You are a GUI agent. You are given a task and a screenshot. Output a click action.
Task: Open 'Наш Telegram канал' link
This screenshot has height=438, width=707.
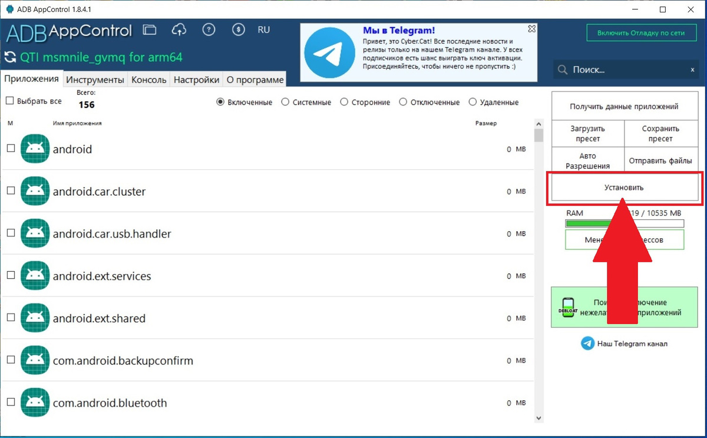tap(632, 344)
